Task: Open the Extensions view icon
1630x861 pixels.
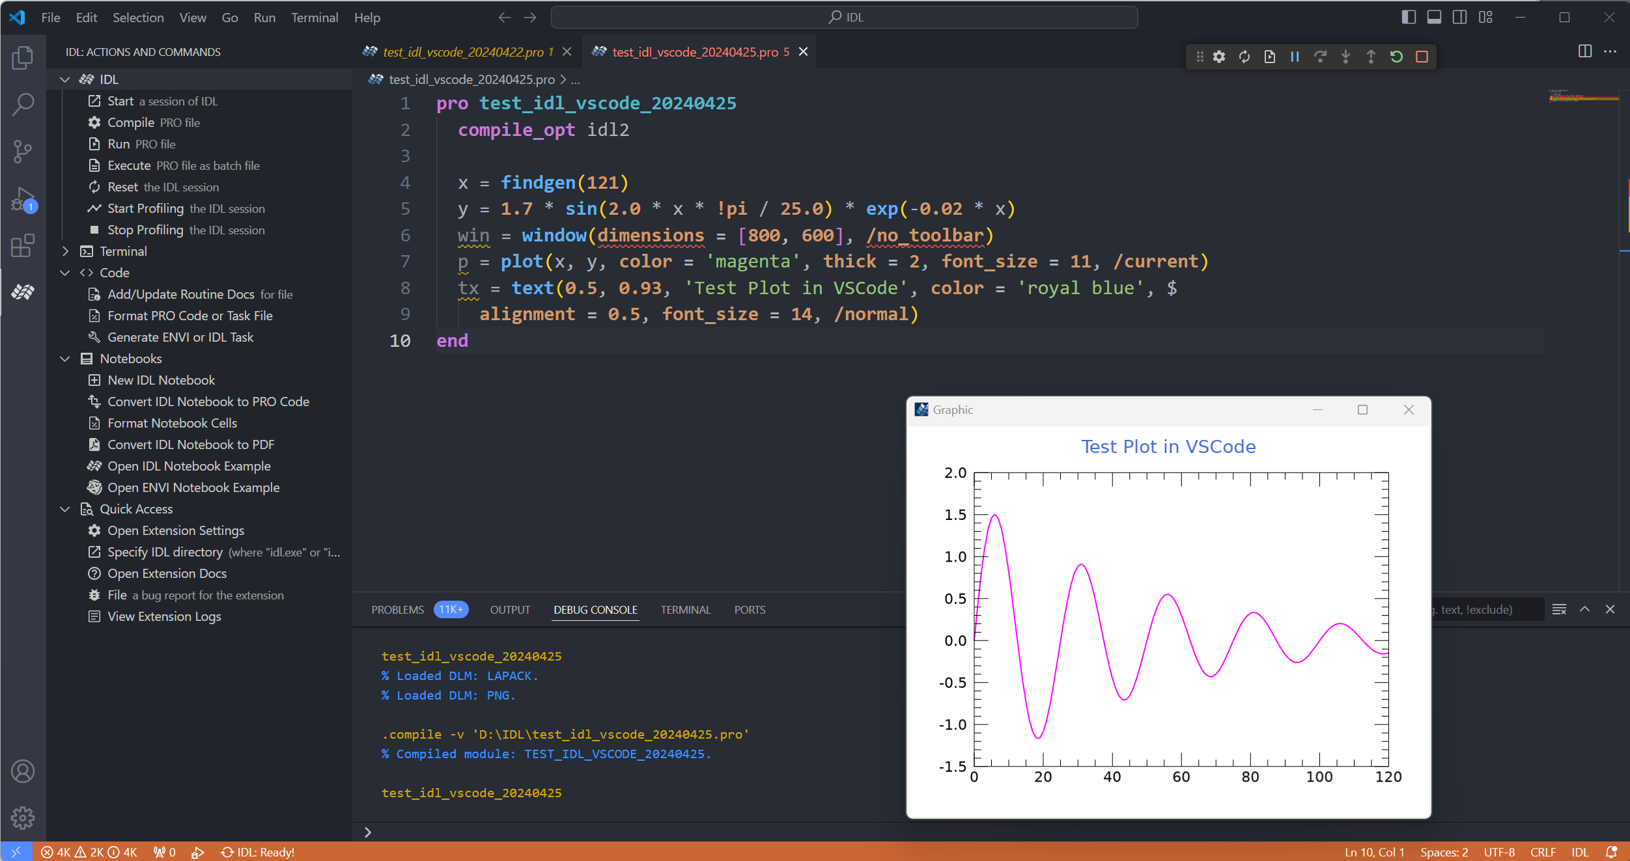Action: (23, 246)
